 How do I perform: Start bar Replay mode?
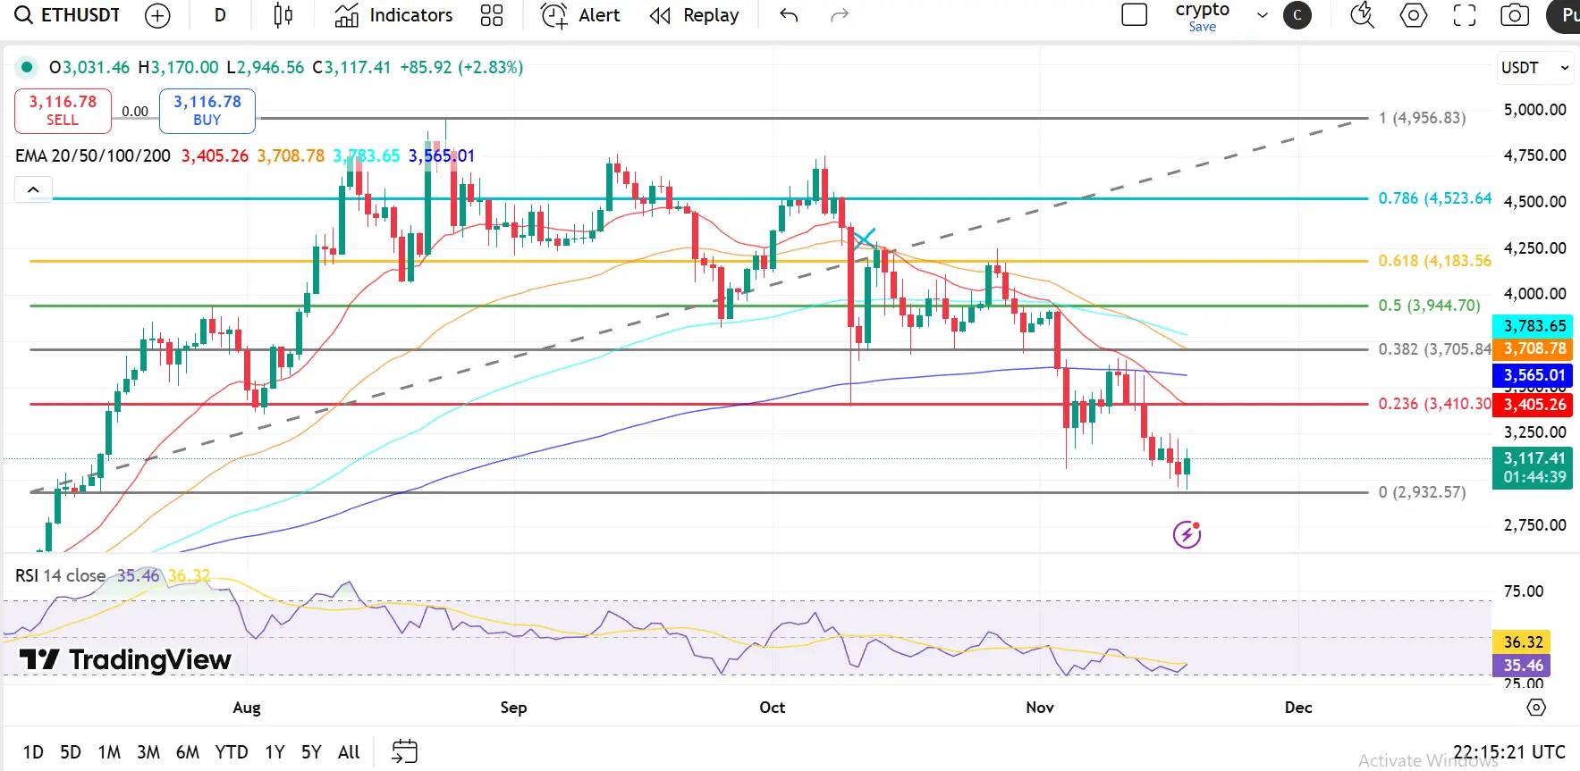point(695,15)
